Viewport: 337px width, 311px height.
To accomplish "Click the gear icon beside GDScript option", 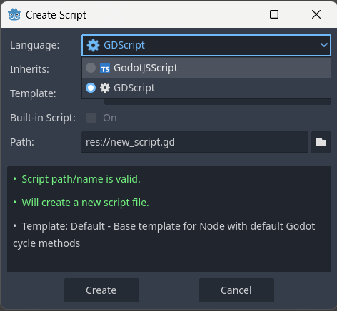I will tap(105, 88).
